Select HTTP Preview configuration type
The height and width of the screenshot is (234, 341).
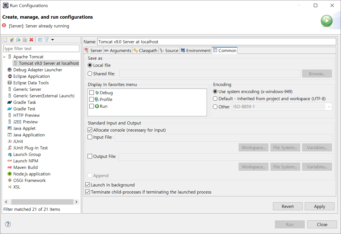click(x=26, y=115)
